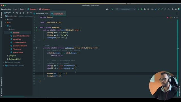Click the Basic breadcrumb
The image size is (181, 102).
(22, 9)
